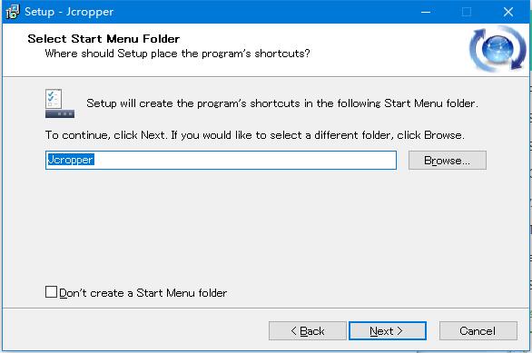The image size is (532, 353).
Task: Click the greyed-out maximize window button
Action: pyautogui.click(x=467, y=12)
